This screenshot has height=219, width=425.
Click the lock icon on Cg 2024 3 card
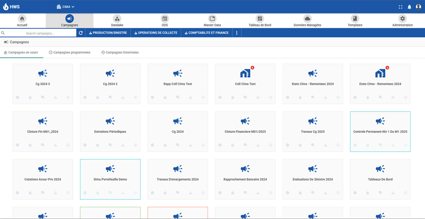(x=30, y=97)
